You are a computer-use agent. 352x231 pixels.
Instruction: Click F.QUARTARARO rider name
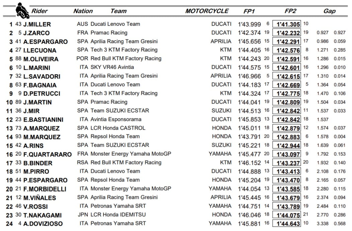pos(47,154)
